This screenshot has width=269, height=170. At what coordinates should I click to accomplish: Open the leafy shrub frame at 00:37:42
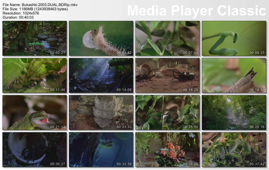tap(234, 150)
